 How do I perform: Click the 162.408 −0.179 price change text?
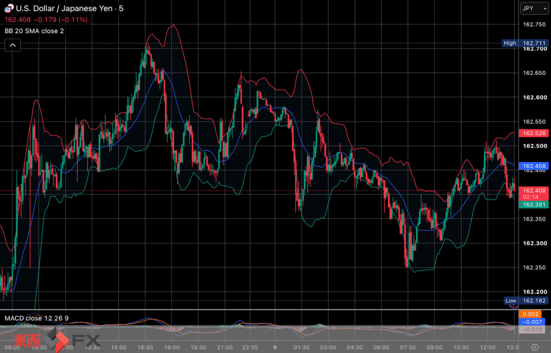coord(46,20)
